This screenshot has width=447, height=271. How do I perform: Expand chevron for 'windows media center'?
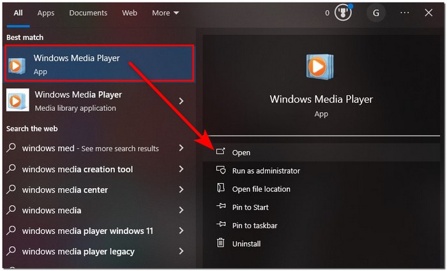click(x=181, y=189)
